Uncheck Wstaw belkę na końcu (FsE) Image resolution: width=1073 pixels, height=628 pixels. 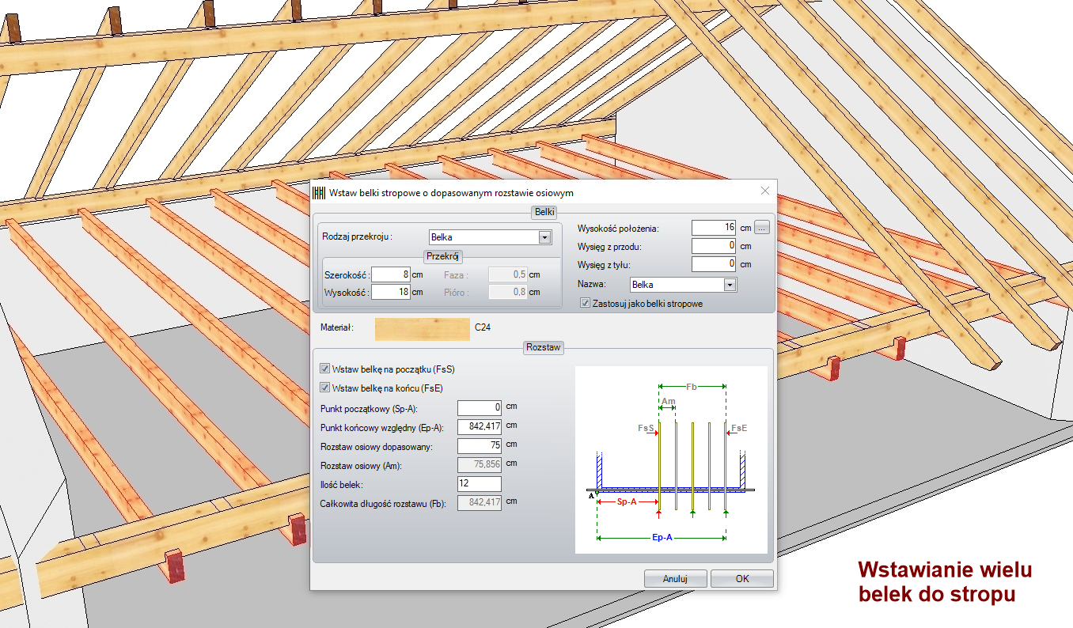click(325, 388)
